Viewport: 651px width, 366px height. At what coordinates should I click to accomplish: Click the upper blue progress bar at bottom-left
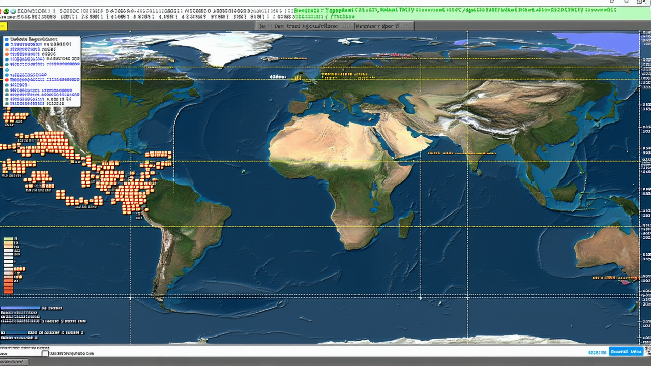[20, 308]
